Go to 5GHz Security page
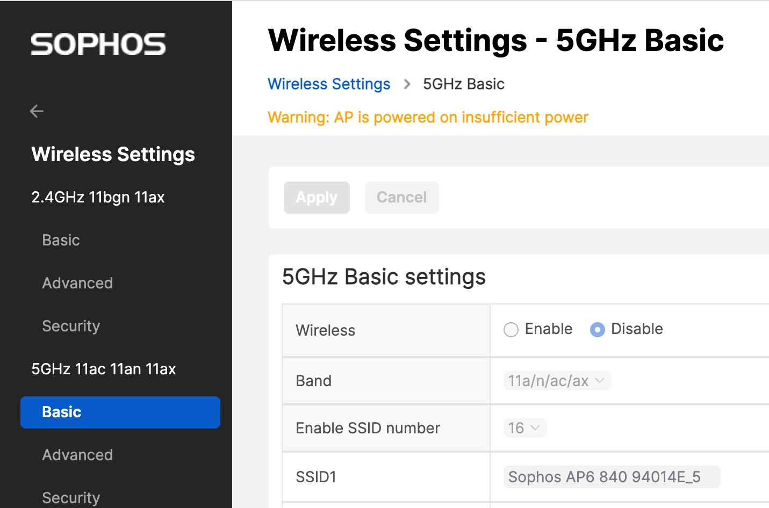The width and height of the screenshot is (769, 508). coord(71,497)
